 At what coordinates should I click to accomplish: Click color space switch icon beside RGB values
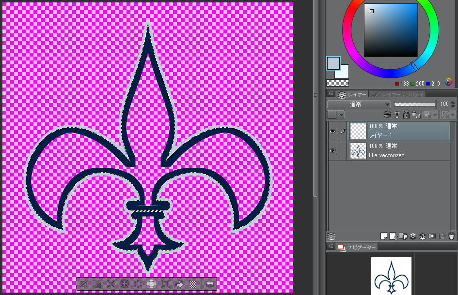[448, 82]
